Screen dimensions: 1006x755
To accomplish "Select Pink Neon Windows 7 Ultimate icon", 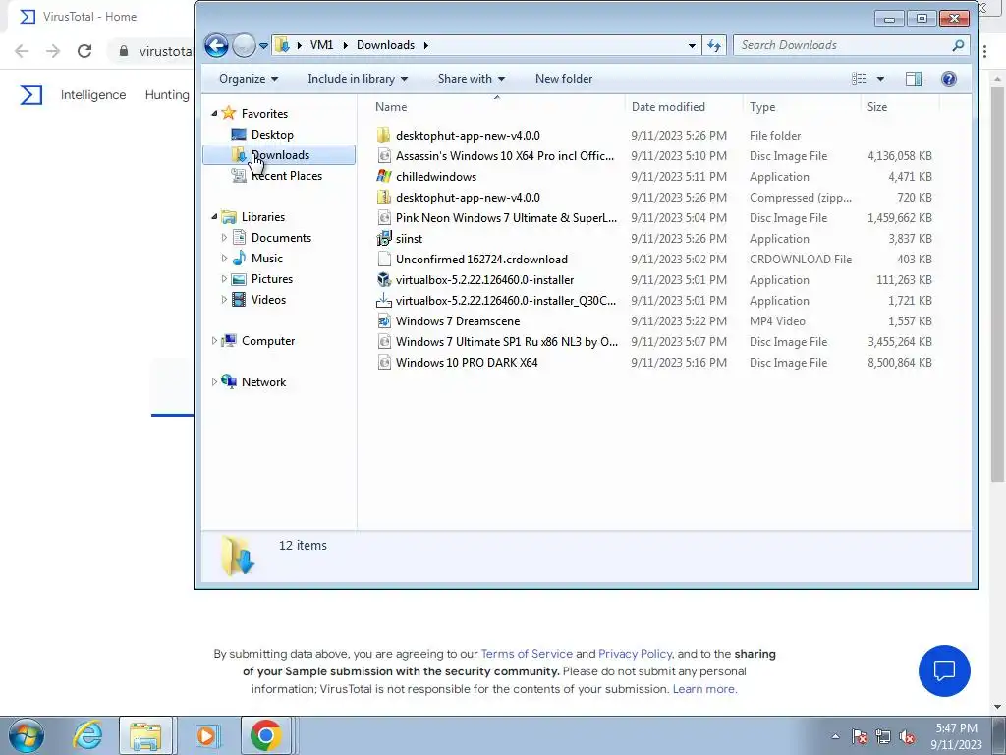I will (384, 218).
